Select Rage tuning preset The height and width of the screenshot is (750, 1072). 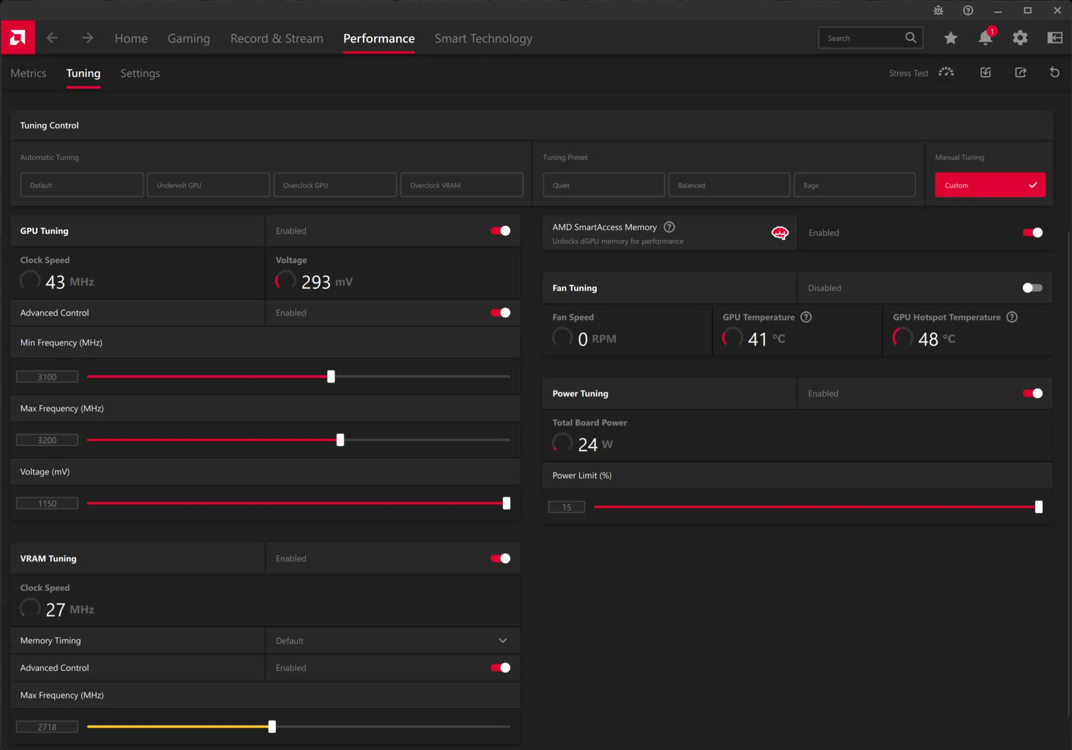coord(854,185)
